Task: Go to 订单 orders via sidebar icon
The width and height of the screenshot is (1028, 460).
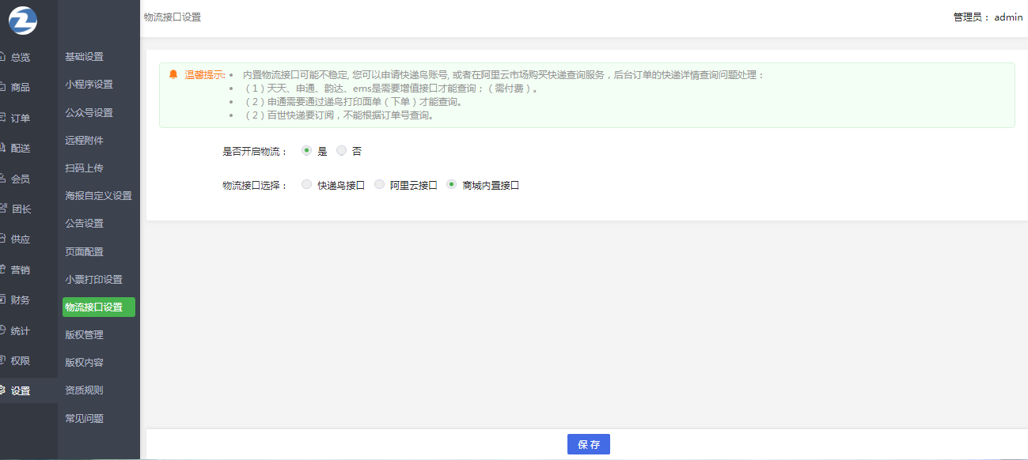Action: [x=3, y=118]
